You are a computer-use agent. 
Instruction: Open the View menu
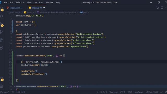tap(29, 2)
